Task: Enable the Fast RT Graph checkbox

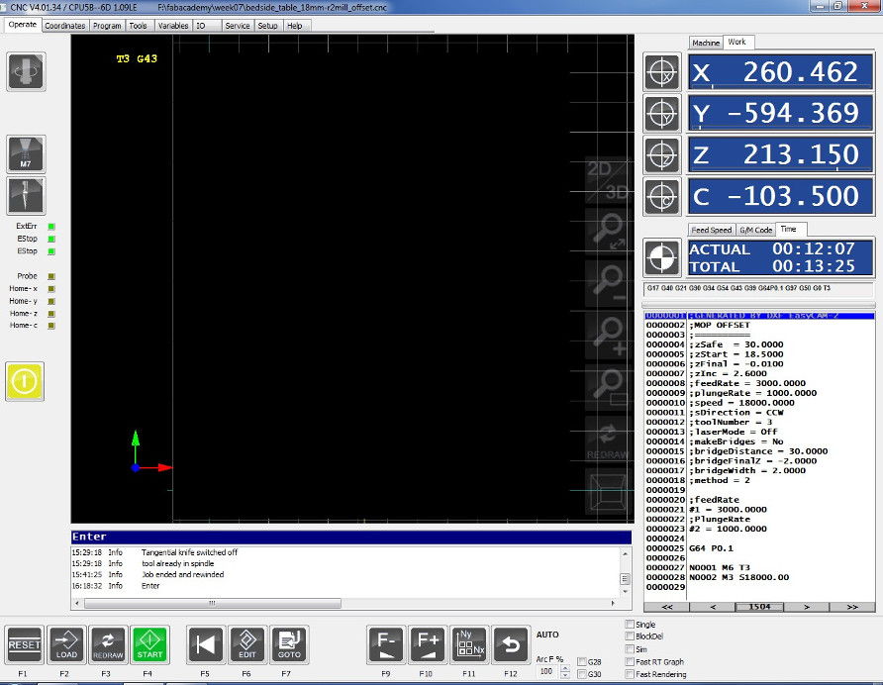Action: tap(630, 661)
